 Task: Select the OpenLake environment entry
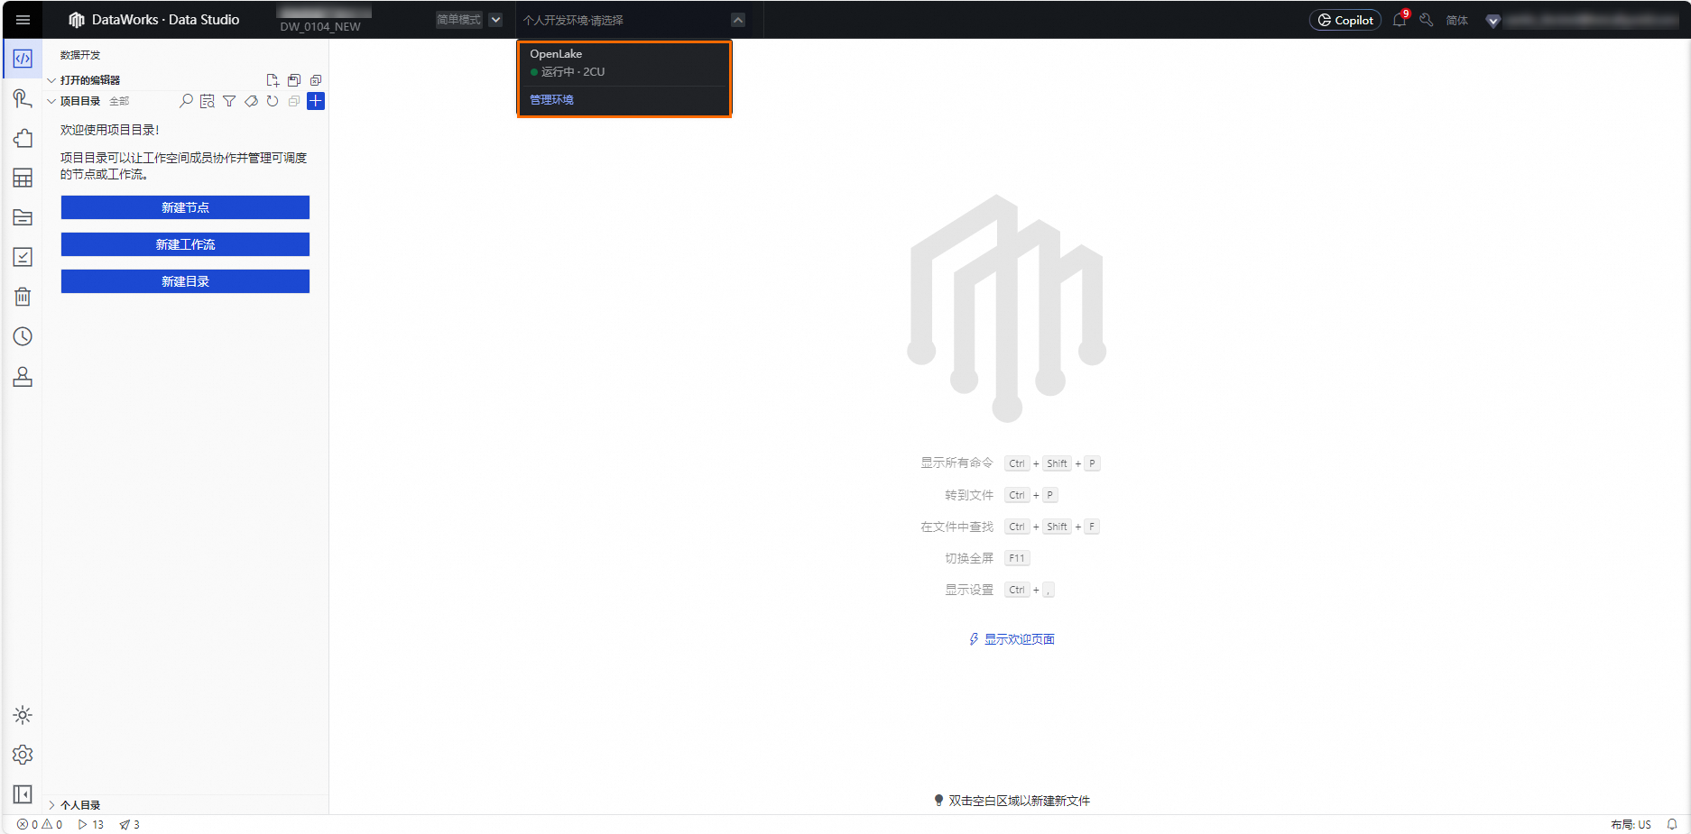(624, 63)
